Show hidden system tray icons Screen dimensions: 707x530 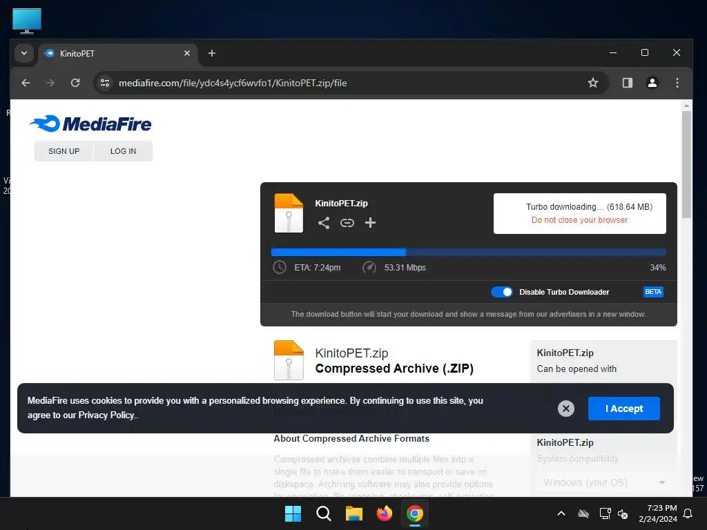coord(561,513)
